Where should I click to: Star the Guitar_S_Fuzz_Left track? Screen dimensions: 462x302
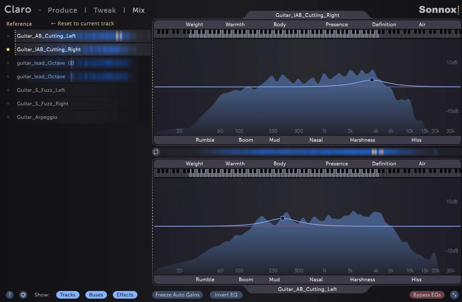[8, 90]
